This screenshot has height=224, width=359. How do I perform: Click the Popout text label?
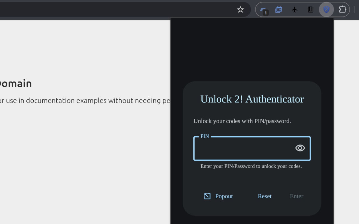[223, 196]
